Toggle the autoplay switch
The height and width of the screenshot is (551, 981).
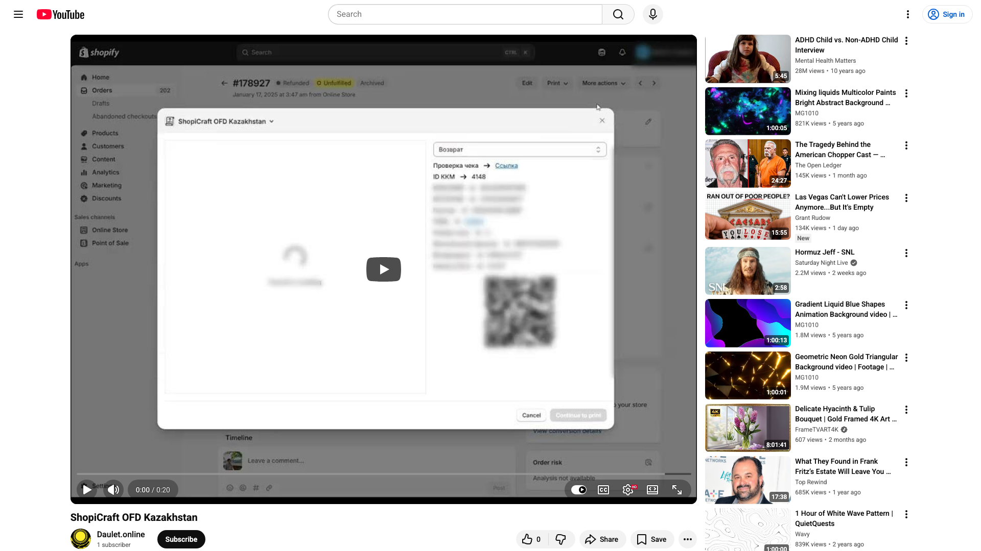[x=579, y=490]
